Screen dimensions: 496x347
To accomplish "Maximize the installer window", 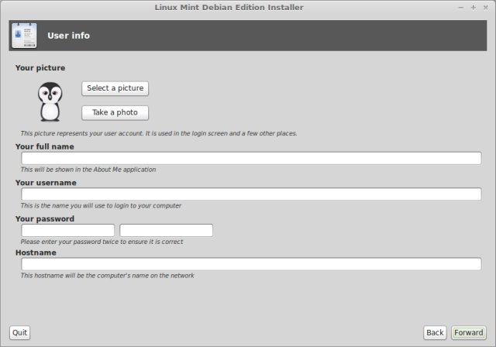I will [x=474, y=8].
